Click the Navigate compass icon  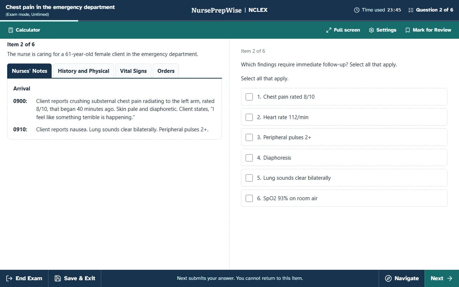tap(388, 278)
